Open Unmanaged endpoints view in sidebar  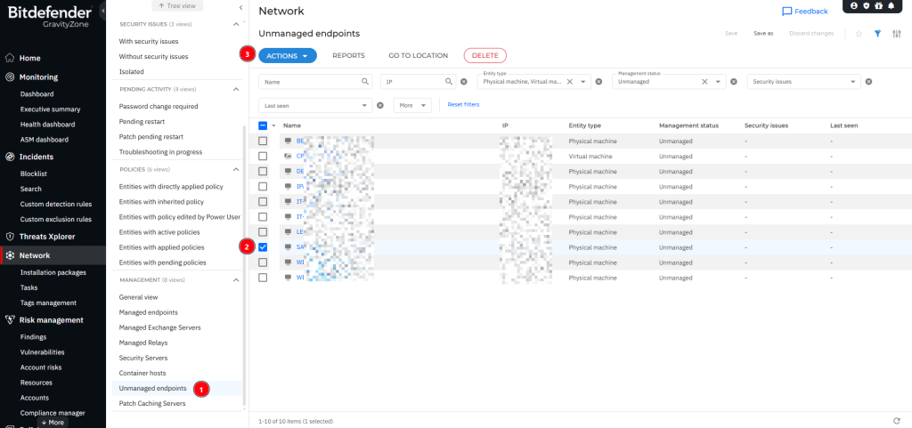click(153, 388)
